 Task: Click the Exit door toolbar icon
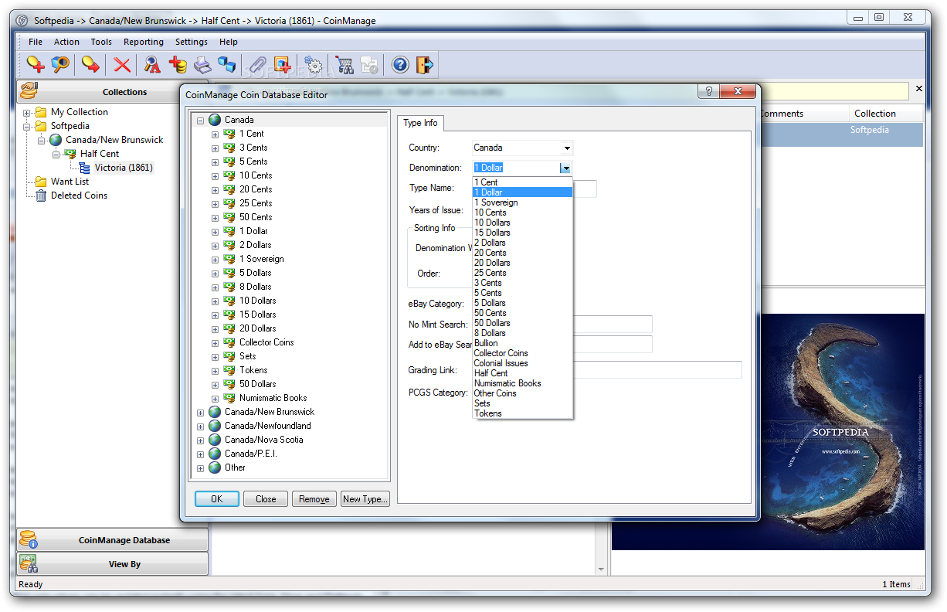[x=425, y=65]
